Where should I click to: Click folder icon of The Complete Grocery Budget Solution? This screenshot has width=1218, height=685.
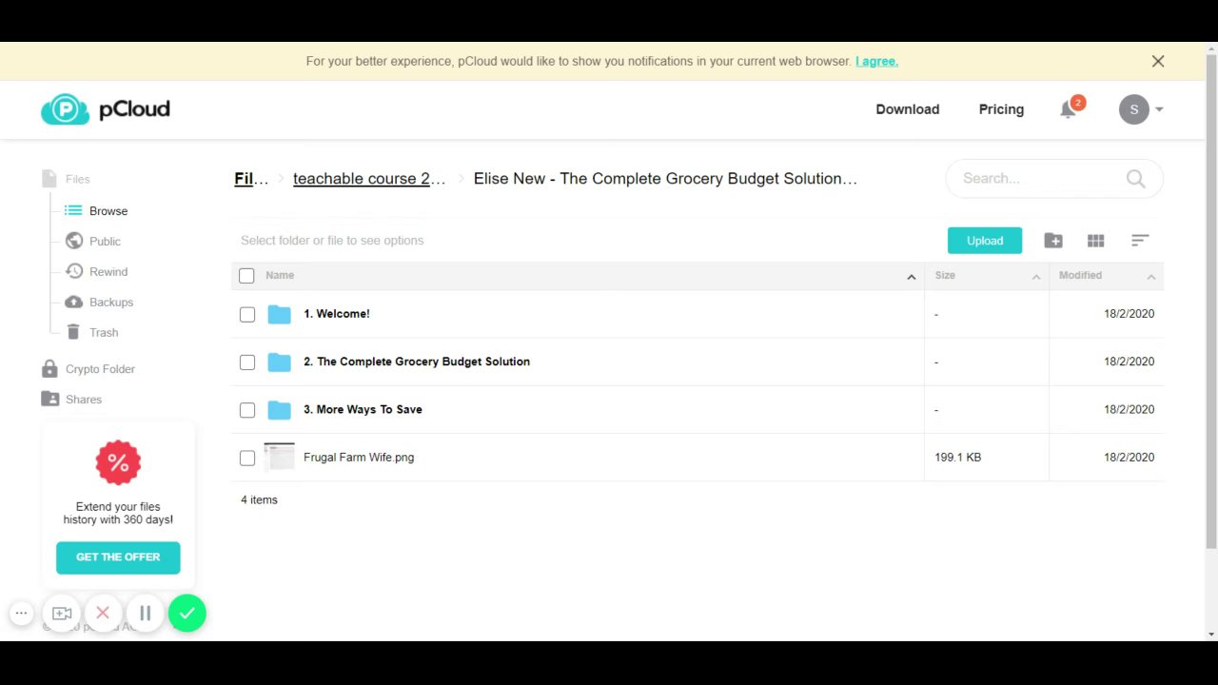coord(279,362)
